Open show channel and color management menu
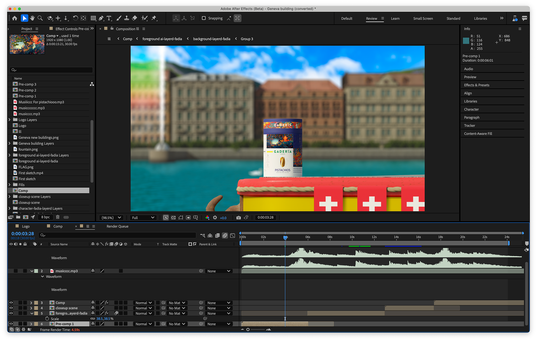The width and height of the screenshot is (537, 341). 207,218
